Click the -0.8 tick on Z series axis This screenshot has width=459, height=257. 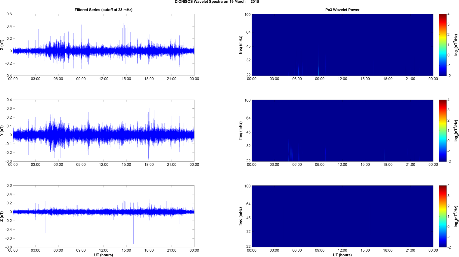(x=8, y=247)
